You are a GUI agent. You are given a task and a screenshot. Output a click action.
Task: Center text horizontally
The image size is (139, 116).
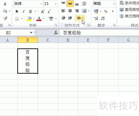tap(70, 11)
